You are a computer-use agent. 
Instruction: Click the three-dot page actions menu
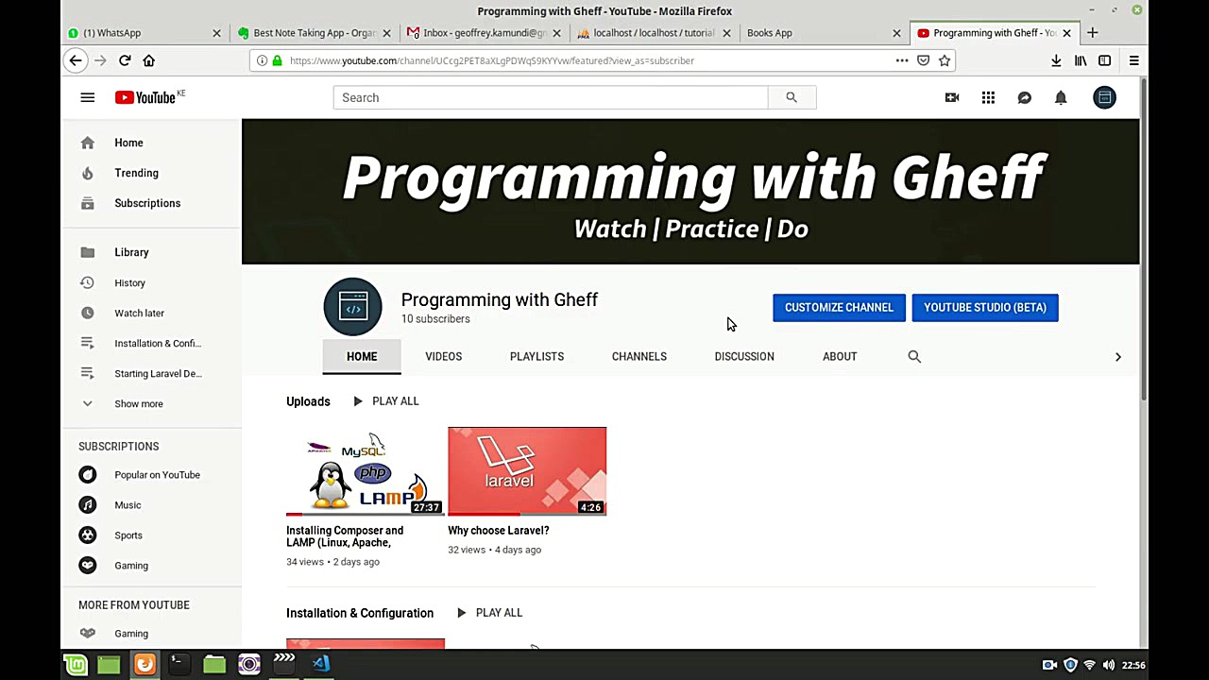coord(902,60)
